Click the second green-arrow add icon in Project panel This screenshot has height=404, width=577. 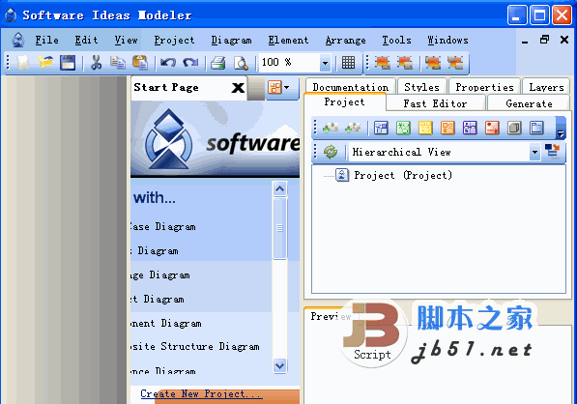pyautogui.click(x=353, y=128)
